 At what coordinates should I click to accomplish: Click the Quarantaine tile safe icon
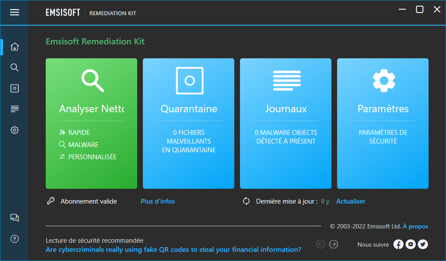click(x=189, y=80)
